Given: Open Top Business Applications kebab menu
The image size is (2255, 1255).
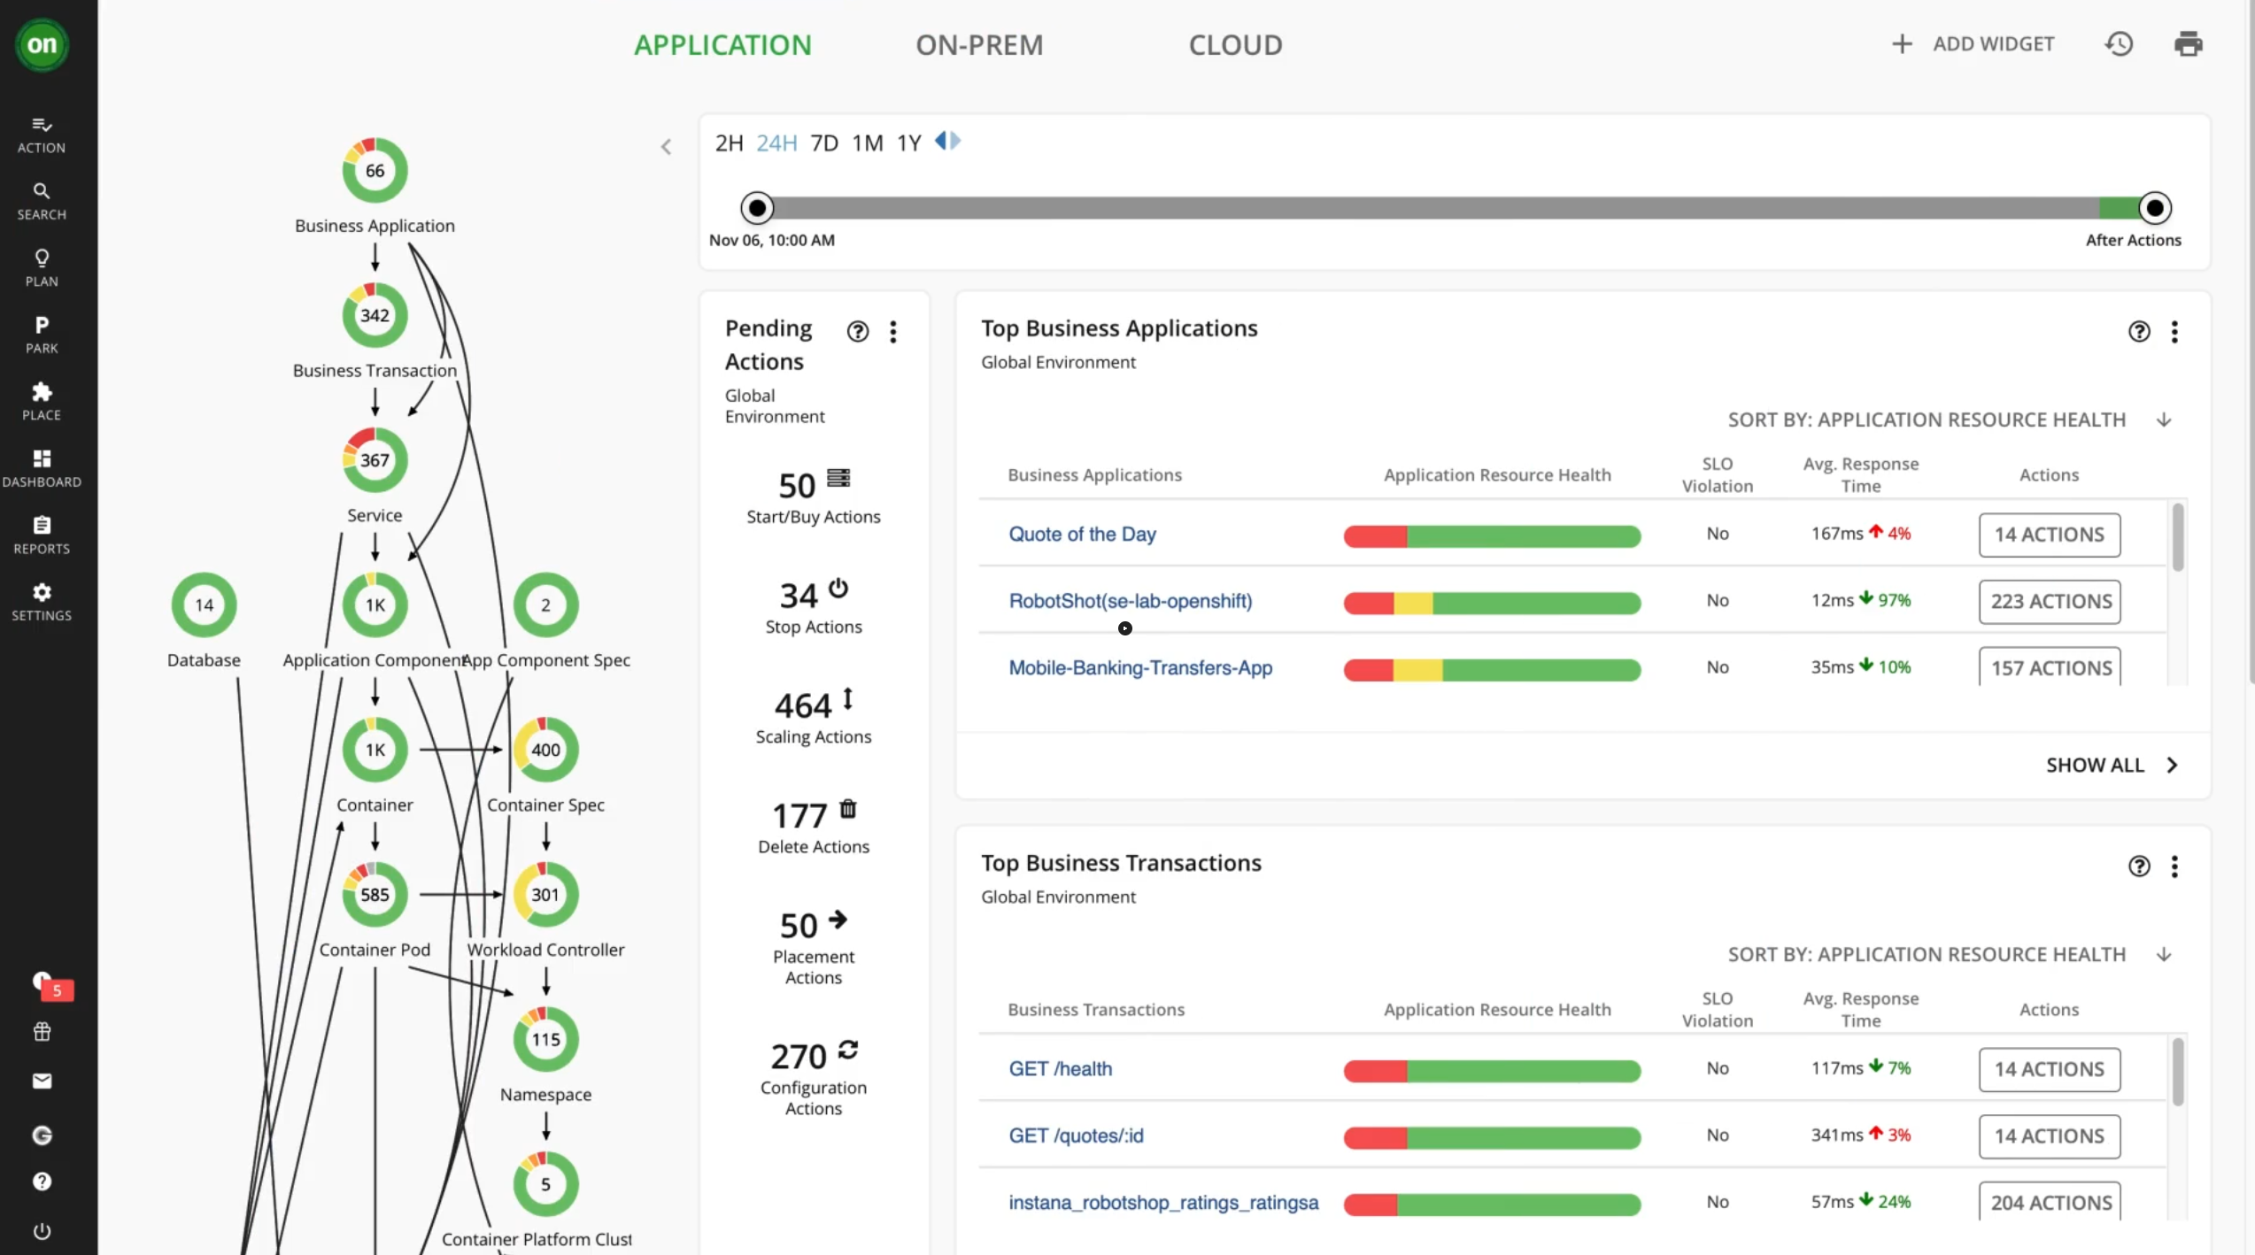Looking at the screenshot, I should (x=2174, y=332).
